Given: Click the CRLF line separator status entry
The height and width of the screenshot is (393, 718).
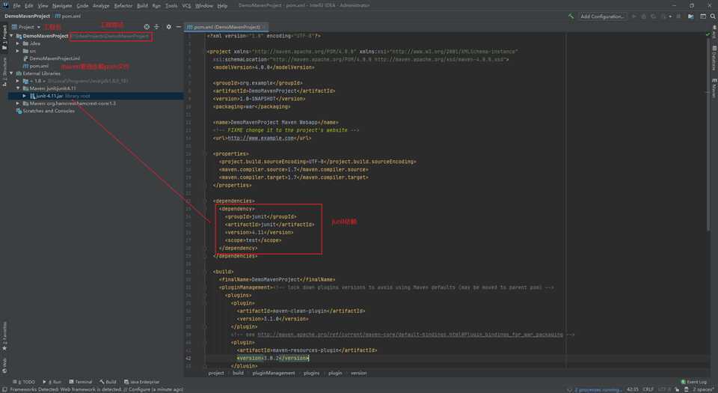Looking at the screenshot, I should (648, 389).
